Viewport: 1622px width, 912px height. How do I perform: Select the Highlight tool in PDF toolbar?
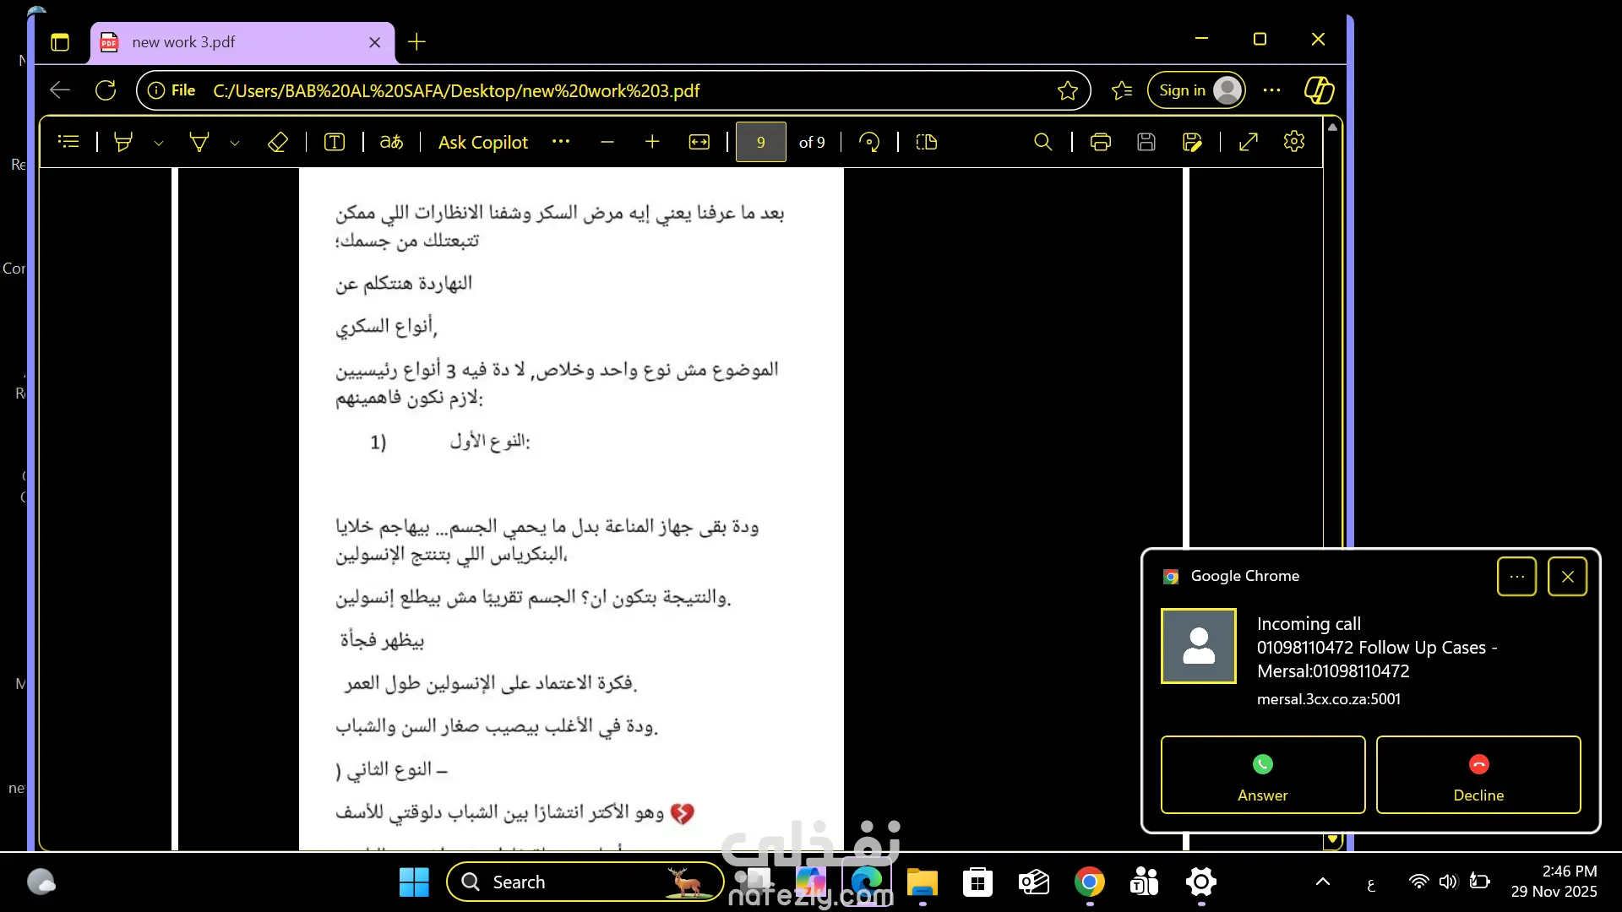click(123, 142)
